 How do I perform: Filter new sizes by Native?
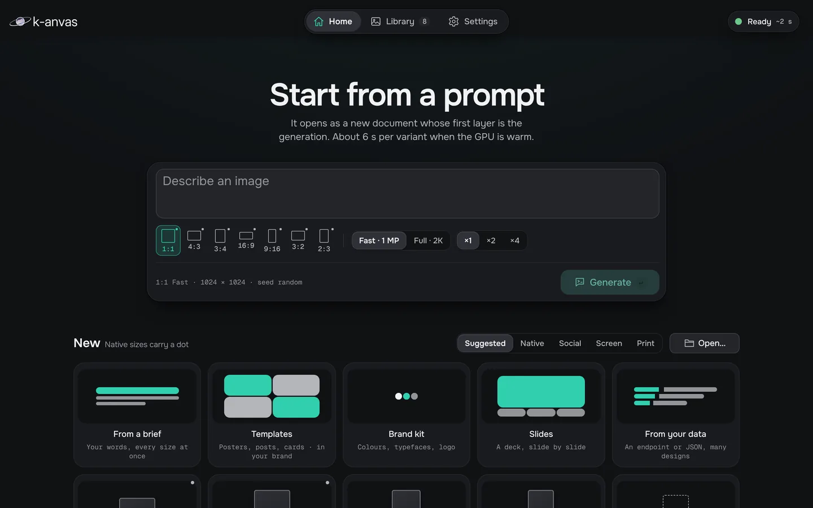[532, 343]
